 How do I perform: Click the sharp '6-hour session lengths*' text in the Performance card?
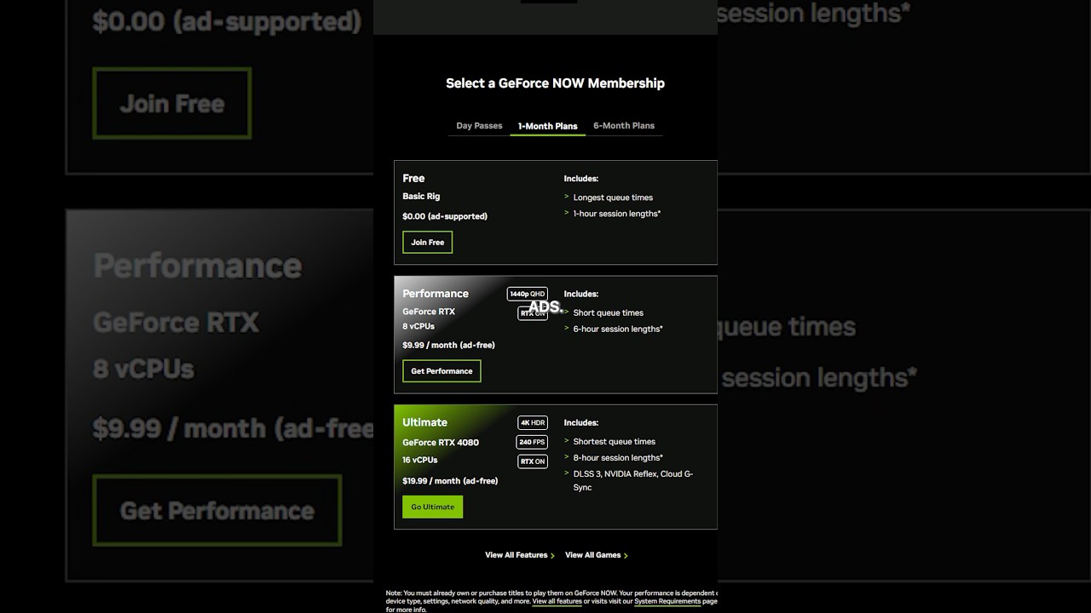617,329
